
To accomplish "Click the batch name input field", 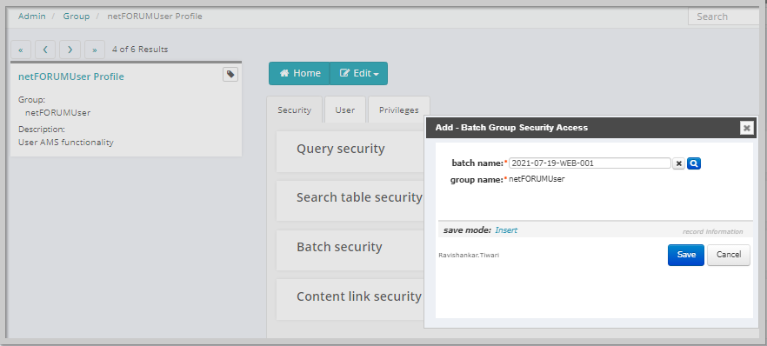I will point(590,163).
